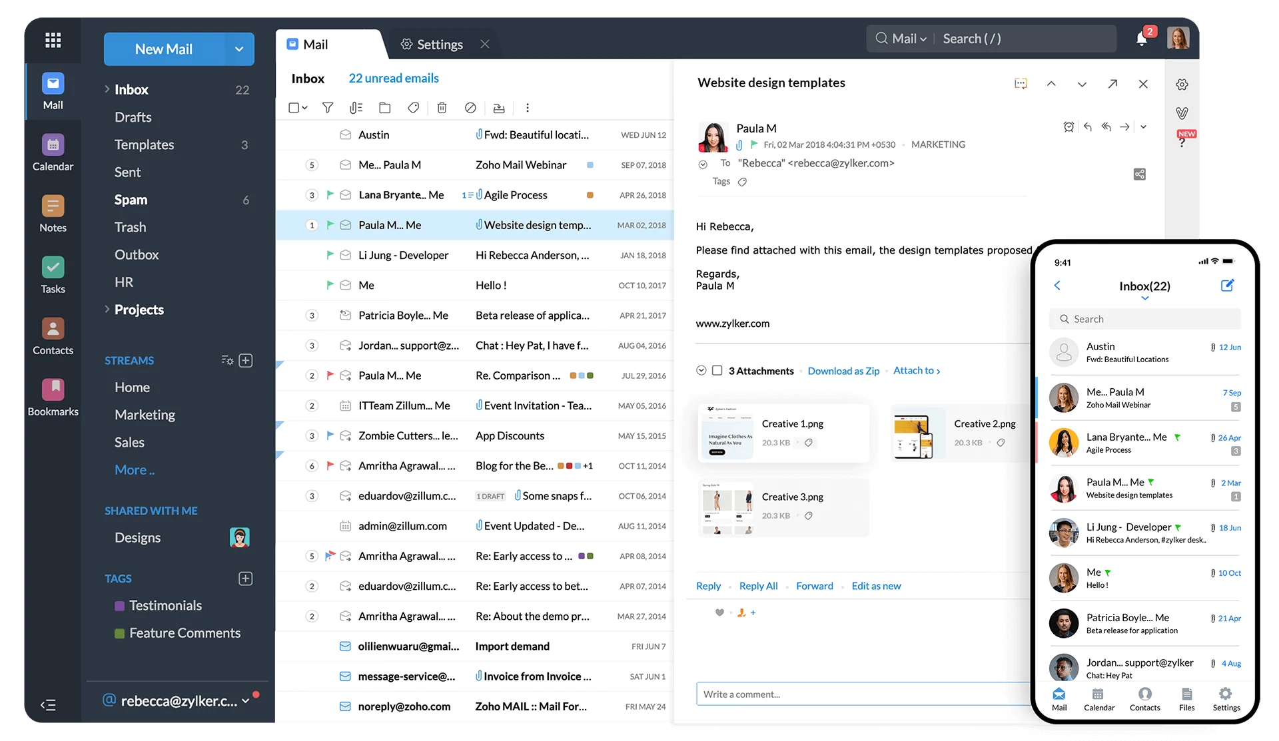Click the Forward icon
This screenshot has height=741, width=1279.
pos(1126,127)
